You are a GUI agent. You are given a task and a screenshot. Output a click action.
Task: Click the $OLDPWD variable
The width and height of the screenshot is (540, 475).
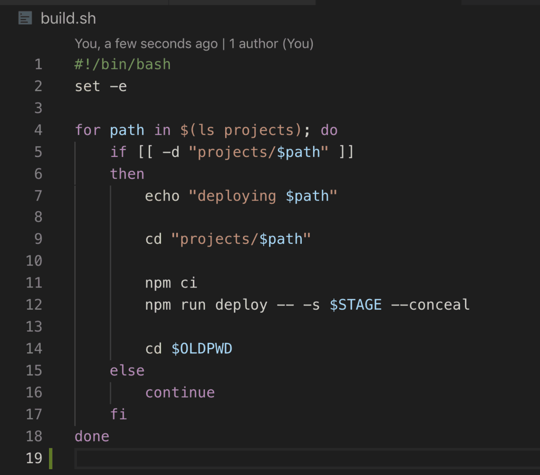pos(202,349)
